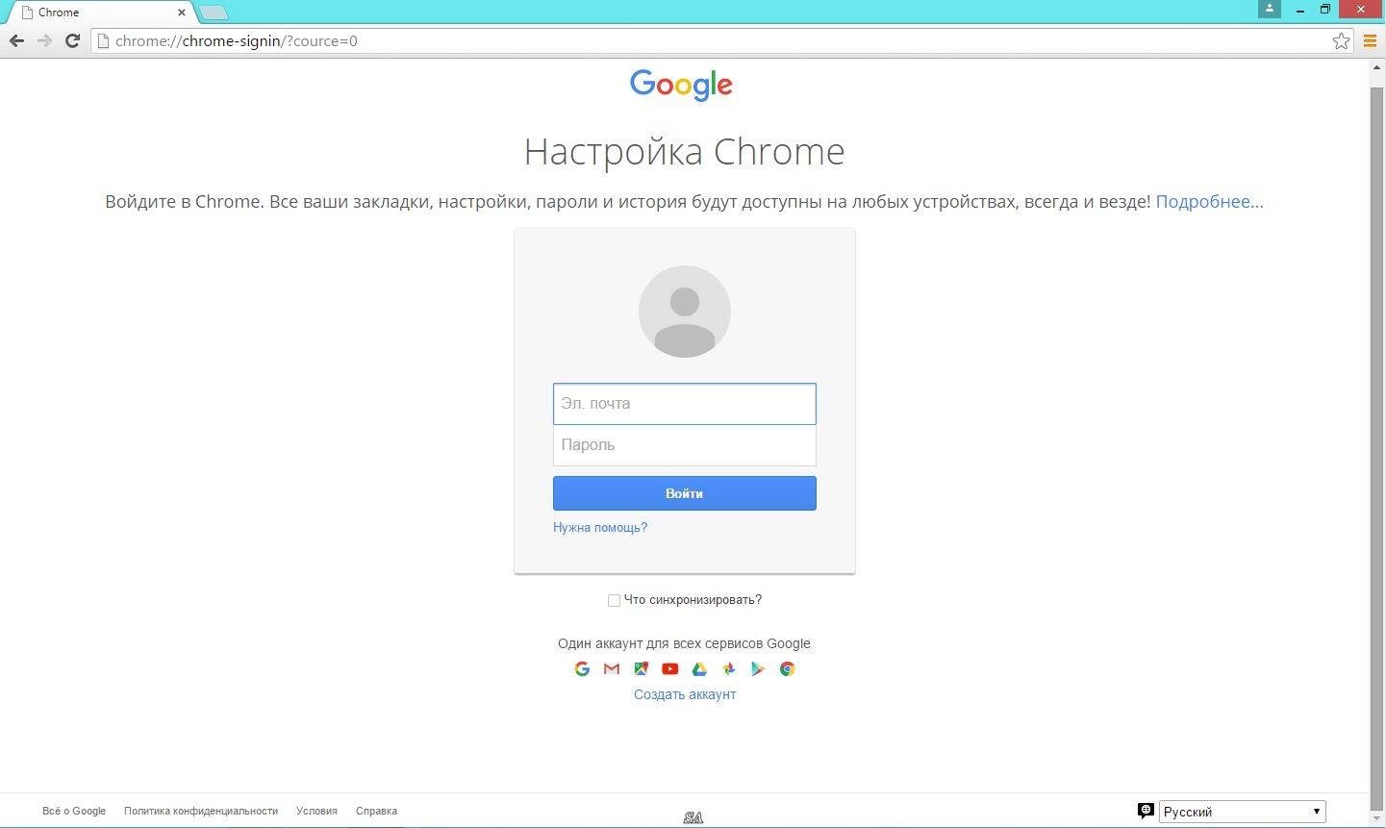The height and width of the screenshot is (828, 1386).
Task: Click the Google G service icon
Action: (582, 668)
